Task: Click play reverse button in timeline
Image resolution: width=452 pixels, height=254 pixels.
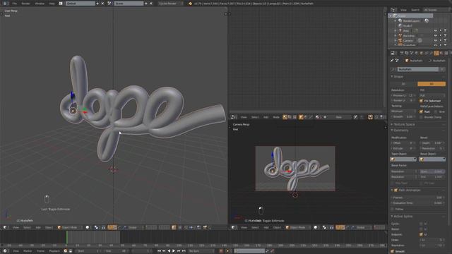Action: (169, 251)
